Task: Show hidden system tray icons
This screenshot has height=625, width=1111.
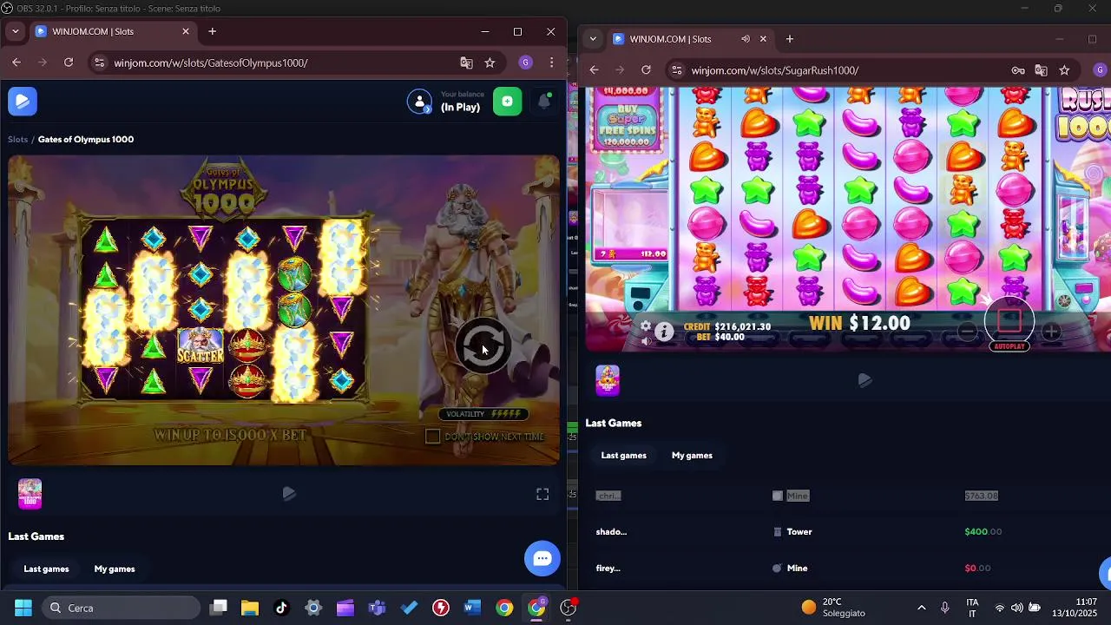Action: 921,608
